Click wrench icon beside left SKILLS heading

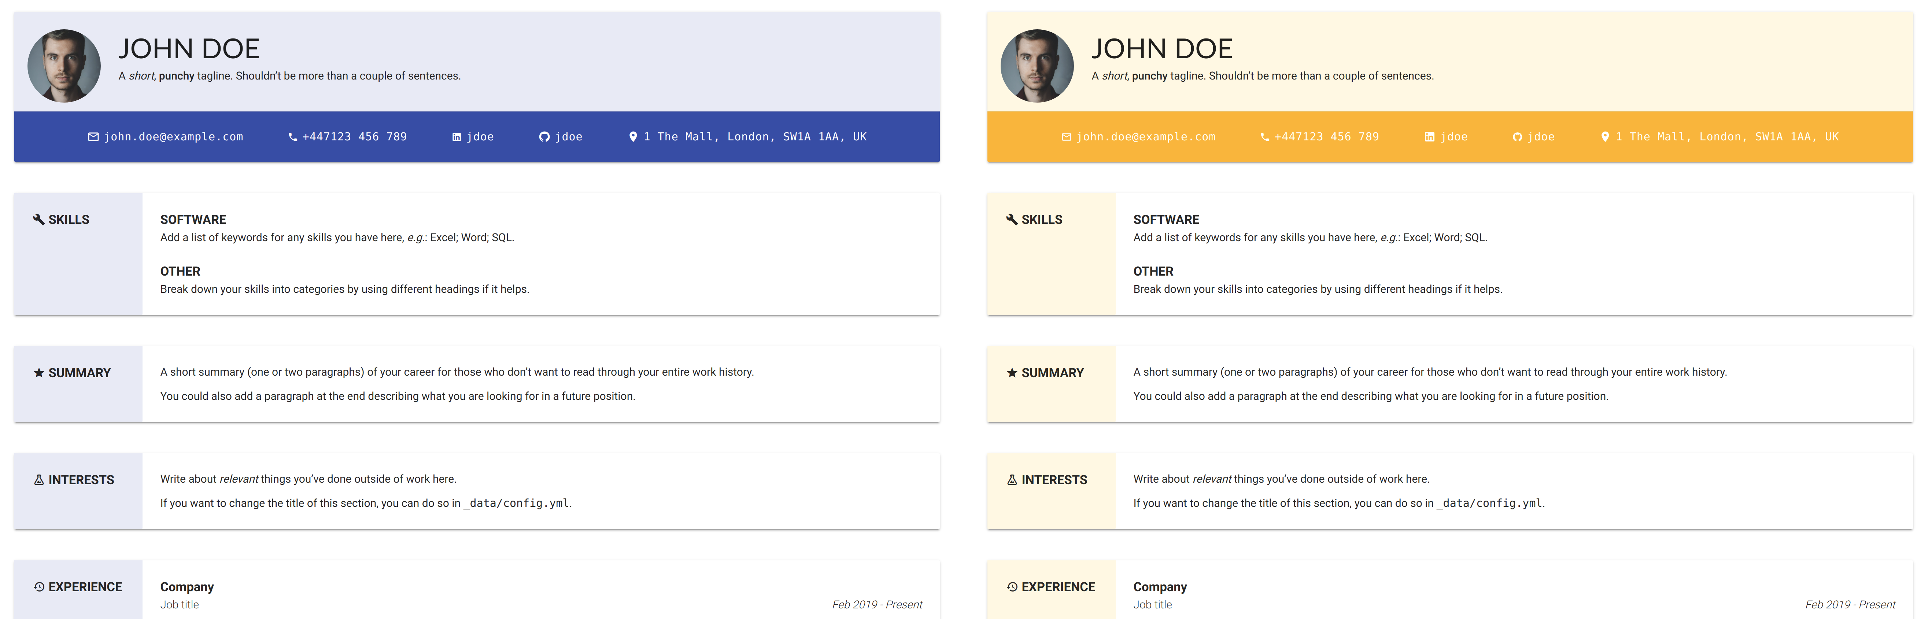(39, 219)
